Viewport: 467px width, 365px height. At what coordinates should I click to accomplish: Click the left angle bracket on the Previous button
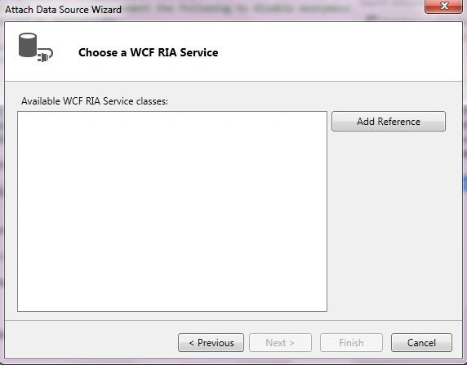[x=192, y=343]
